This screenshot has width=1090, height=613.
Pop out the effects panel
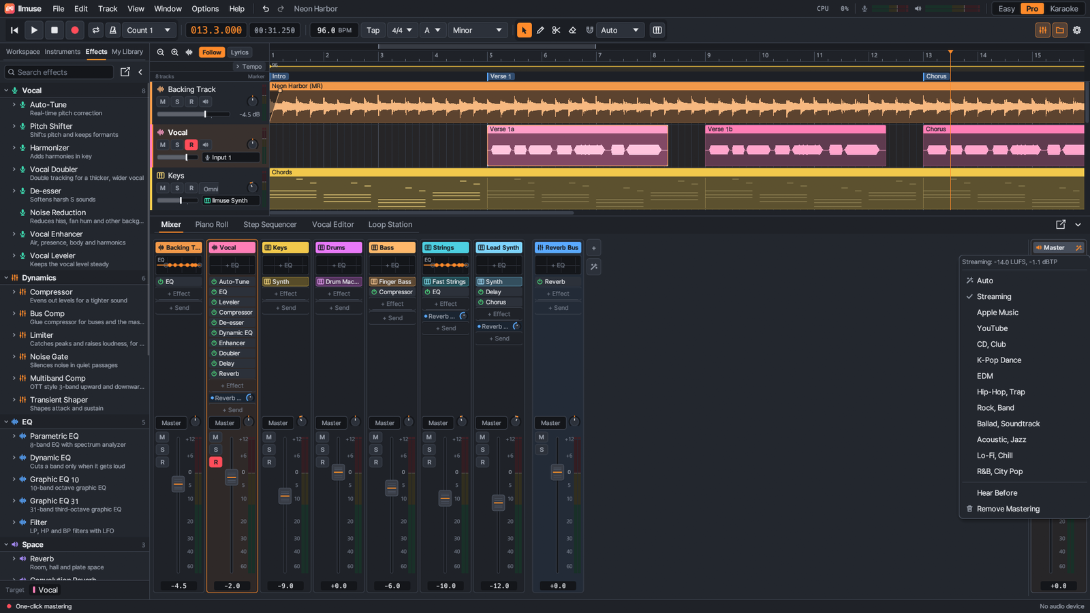pos(125,72)
